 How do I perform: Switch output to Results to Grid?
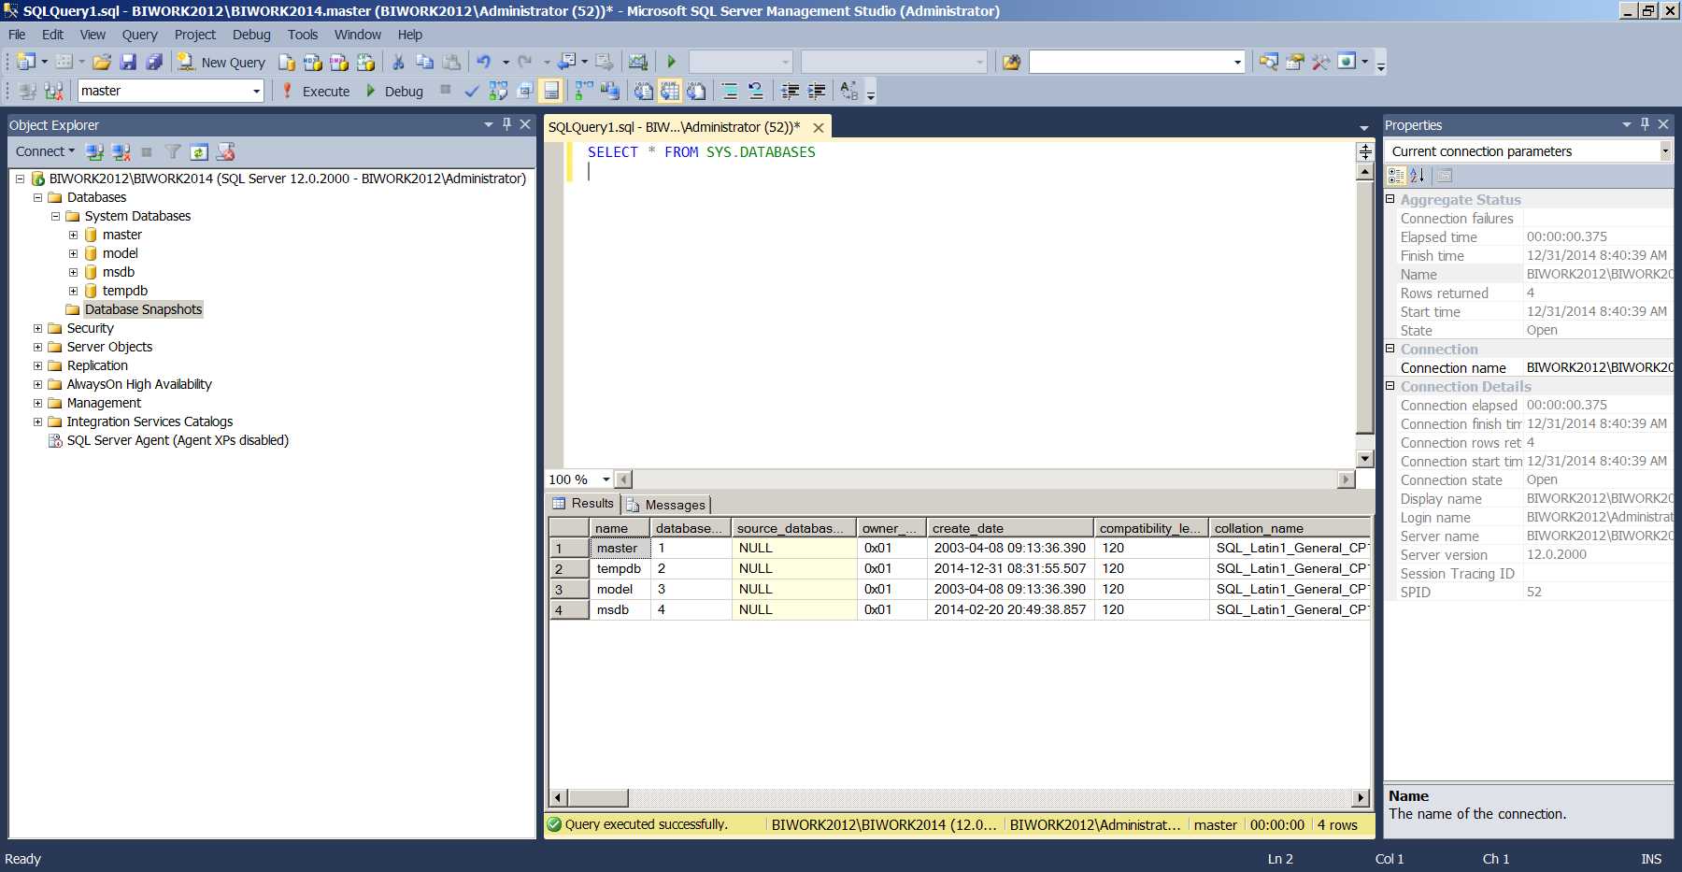pyautogui.click(x=670, y=91)
